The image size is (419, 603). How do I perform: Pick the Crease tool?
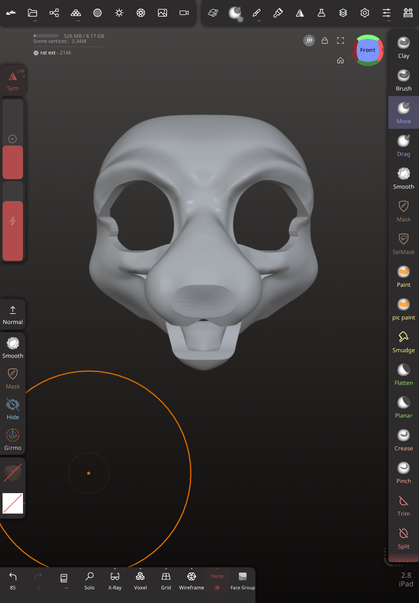coord(403,440)
